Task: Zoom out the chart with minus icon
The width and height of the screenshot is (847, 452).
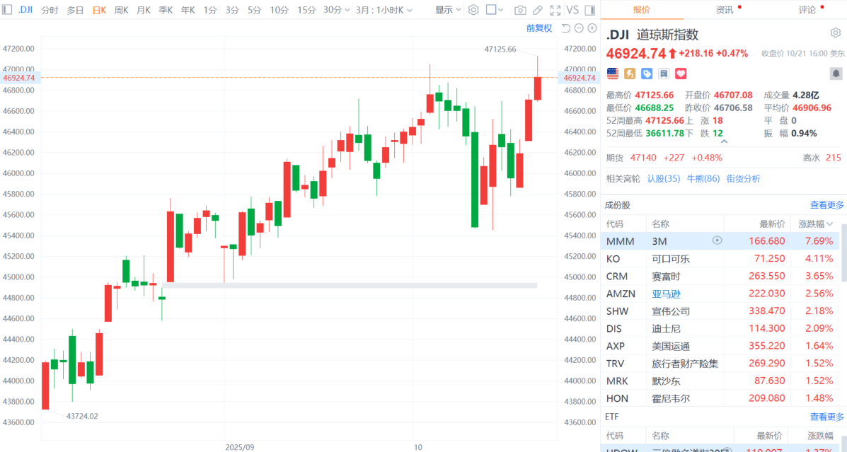Action: tap(579, 28)
